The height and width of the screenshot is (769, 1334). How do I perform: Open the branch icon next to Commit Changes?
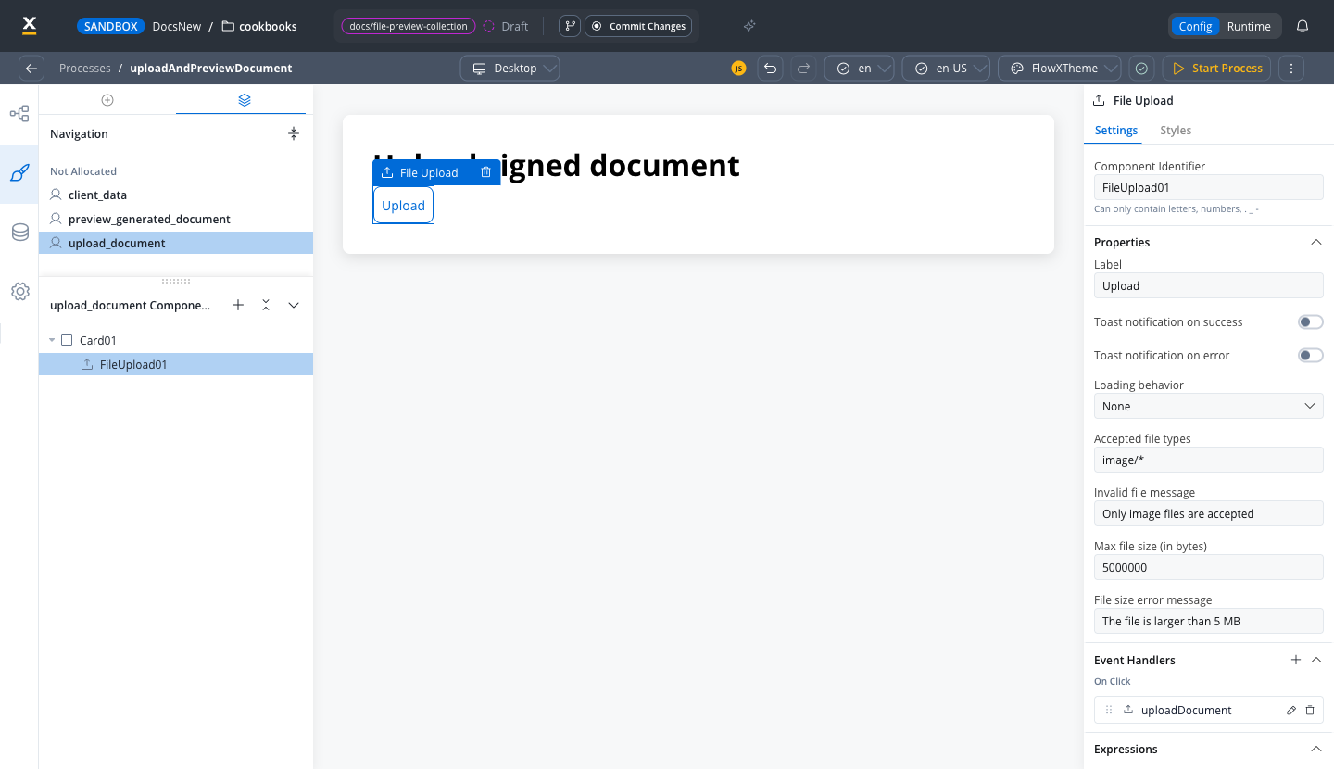click(570, 26)
